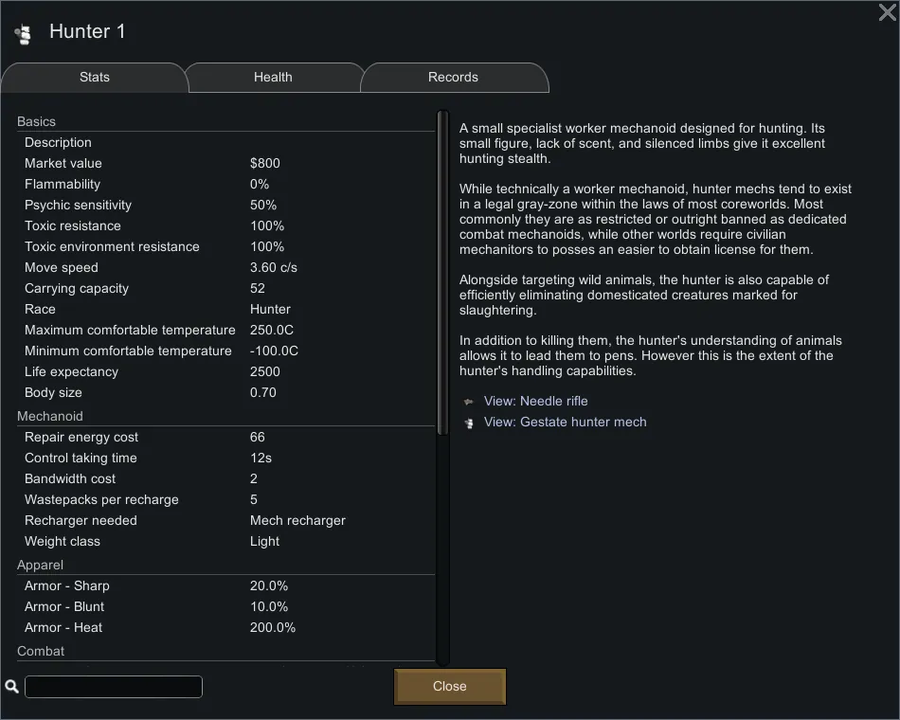Click the Needle rifle weapon icon
Screen dimensions: 900x720
click(x=468, y=402)
